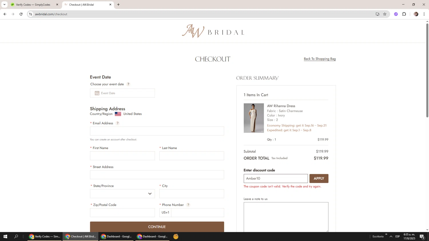
Task: Open the browser extensions puzzle icon
Action: point(404,14)
